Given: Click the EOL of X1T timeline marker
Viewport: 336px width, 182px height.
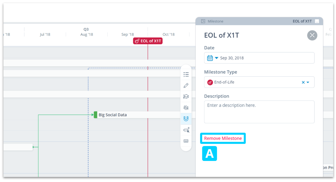Looking at the screenshot, I should tap(148, 41).
